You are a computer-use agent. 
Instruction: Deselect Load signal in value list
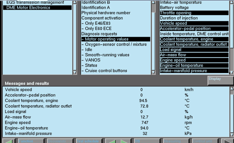pyautogui.click(x=194, y=50)
